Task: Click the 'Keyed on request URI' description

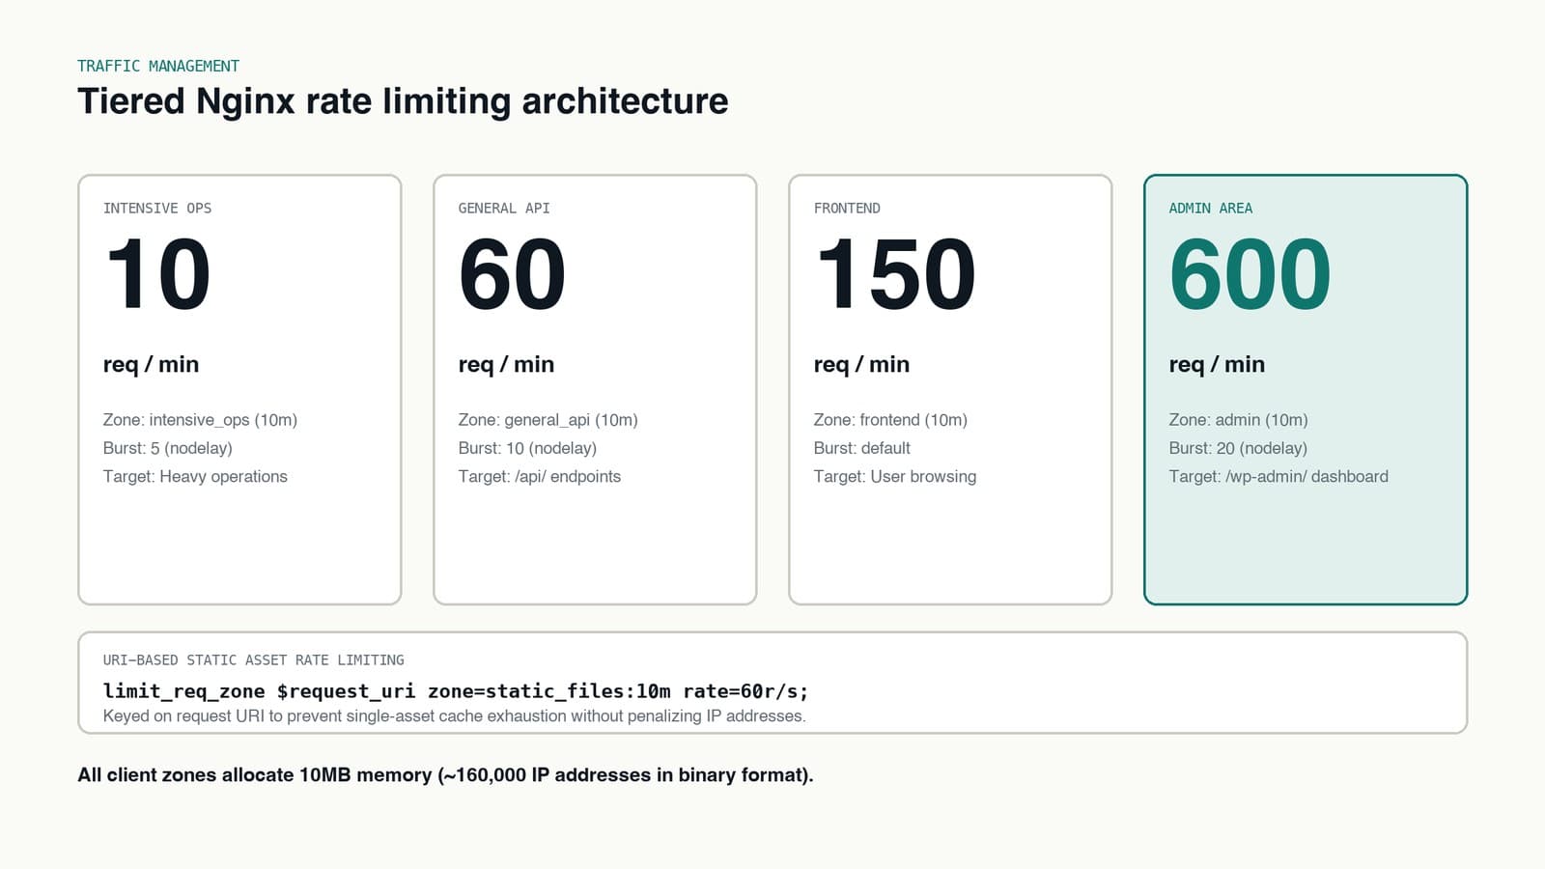Action: pos(454,715)
